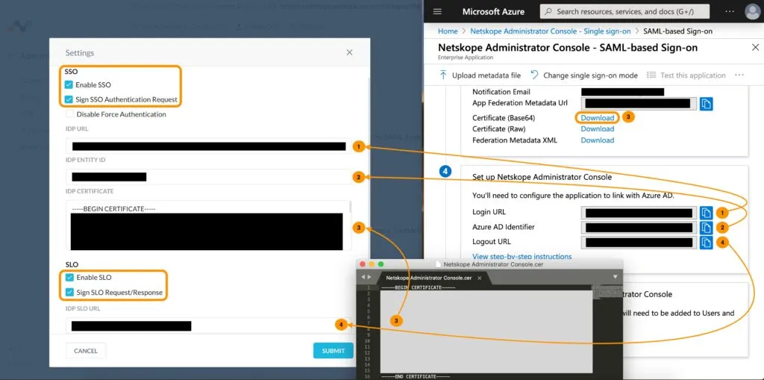Copy the Logout URL value
The height and width of the screenshot is (380, 764).
click(707, 243)
